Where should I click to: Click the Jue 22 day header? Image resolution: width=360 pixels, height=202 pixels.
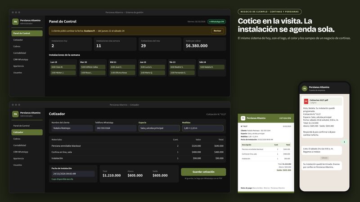[x=143, y=62]
